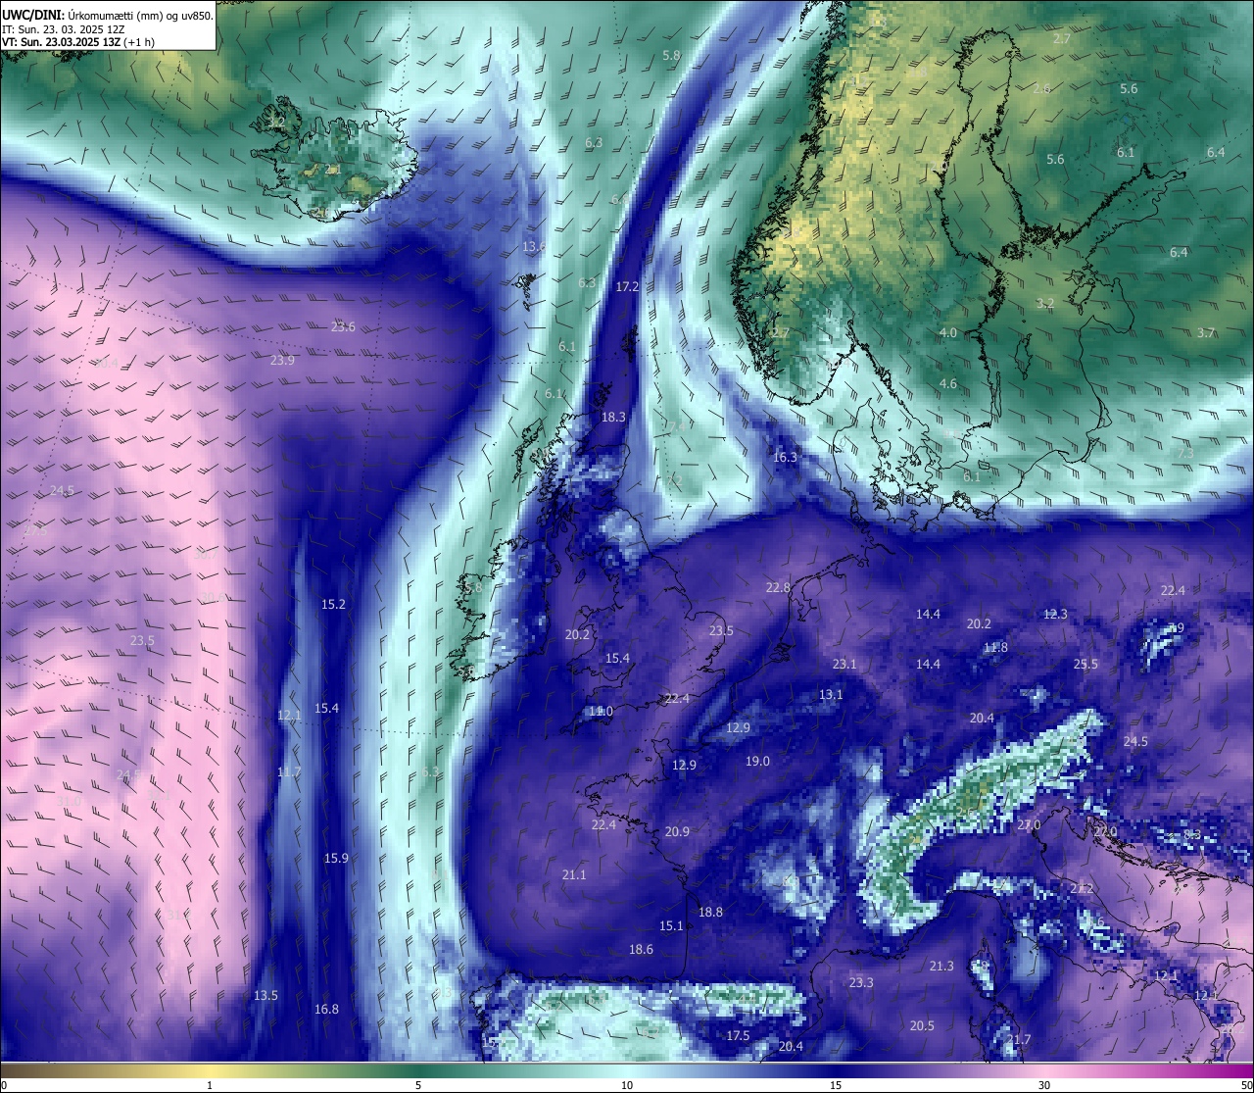
Task: Click the 16.8 value near the bottom
Action: 326,1009
